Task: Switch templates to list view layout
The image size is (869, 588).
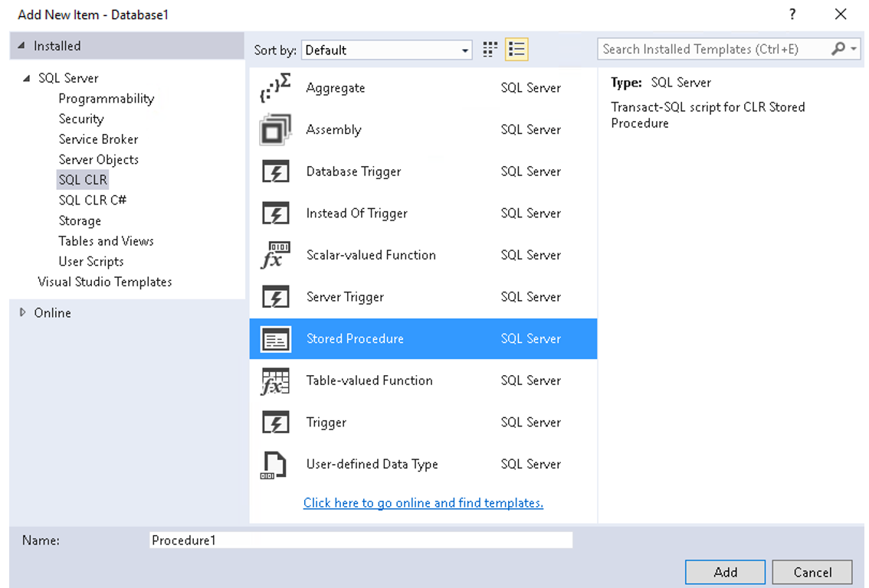Action: point(516,48)
